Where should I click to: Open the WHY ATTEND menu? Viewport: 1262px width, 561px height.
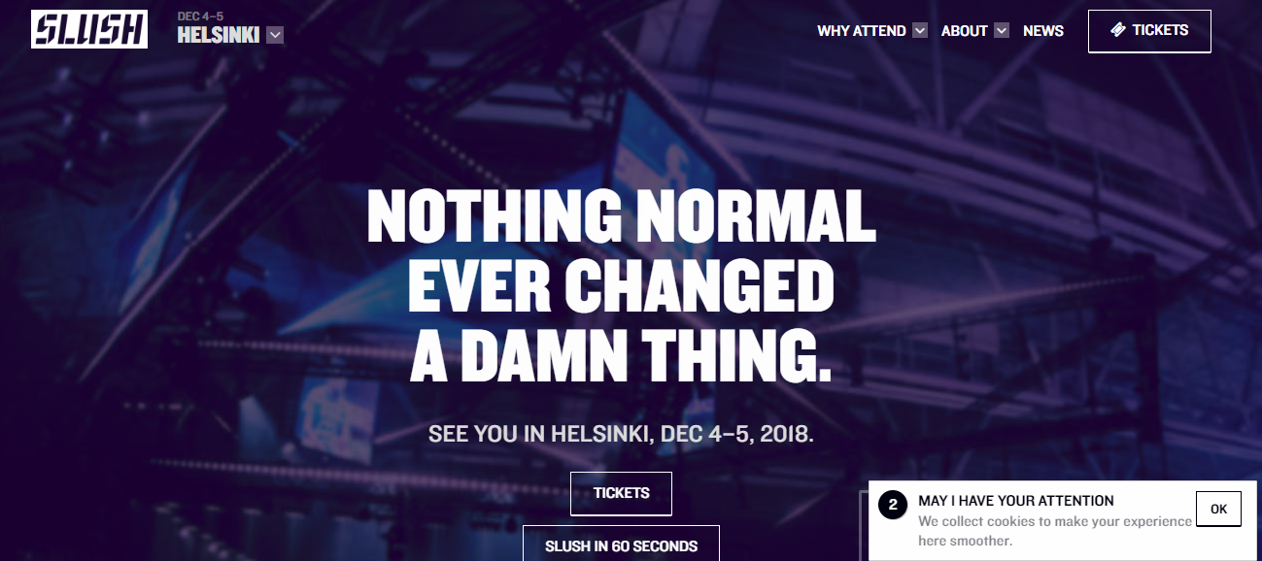pyautogui.click(x=862, y=31)
